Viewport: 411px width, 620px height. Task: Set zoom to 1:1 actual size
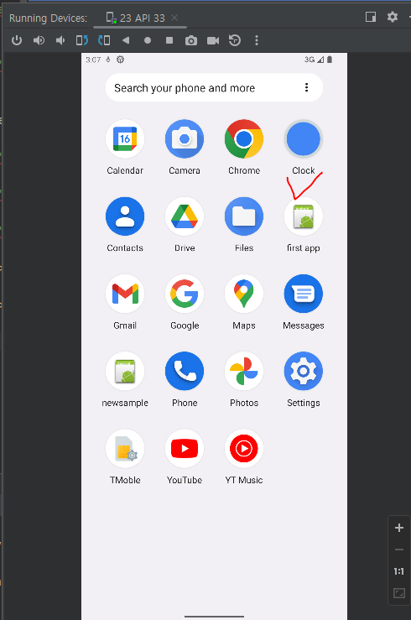pyautogui.click(x=399, y=571)
